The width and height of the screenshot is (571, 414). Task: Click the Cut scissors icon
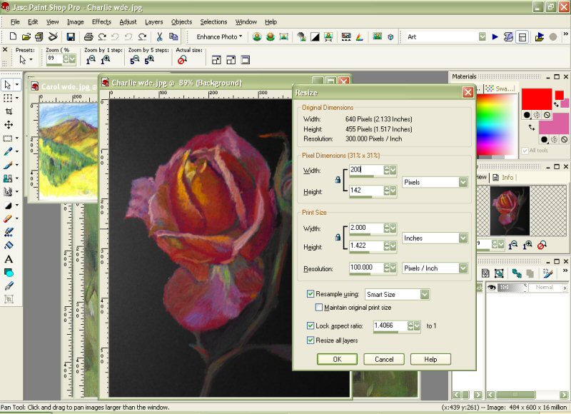[x=159, y=36]
